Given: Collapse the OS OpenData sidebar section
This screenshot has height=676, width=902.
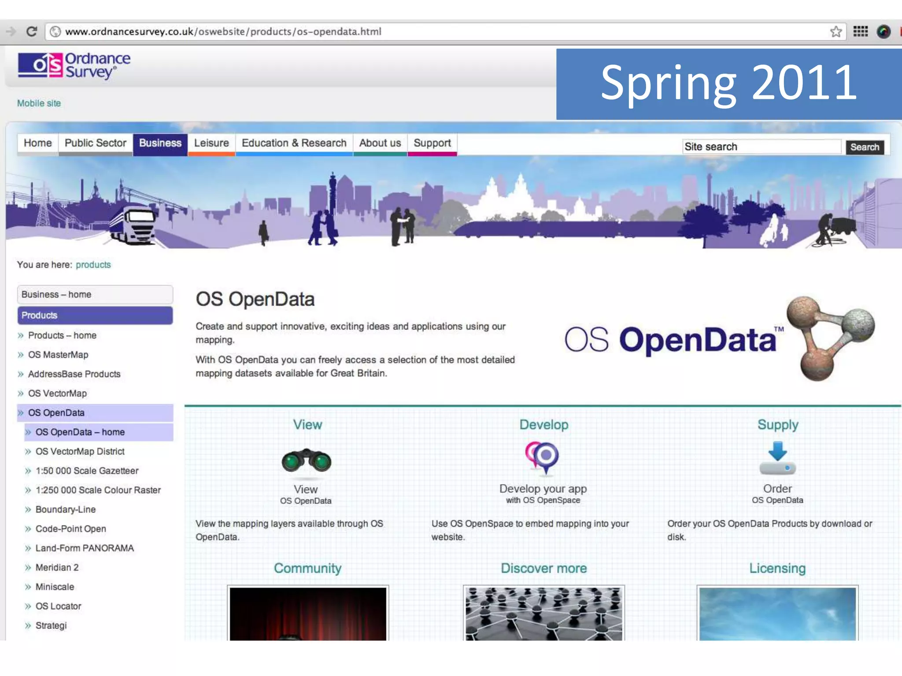Looking at the screenshot, I should coord(56,413).
